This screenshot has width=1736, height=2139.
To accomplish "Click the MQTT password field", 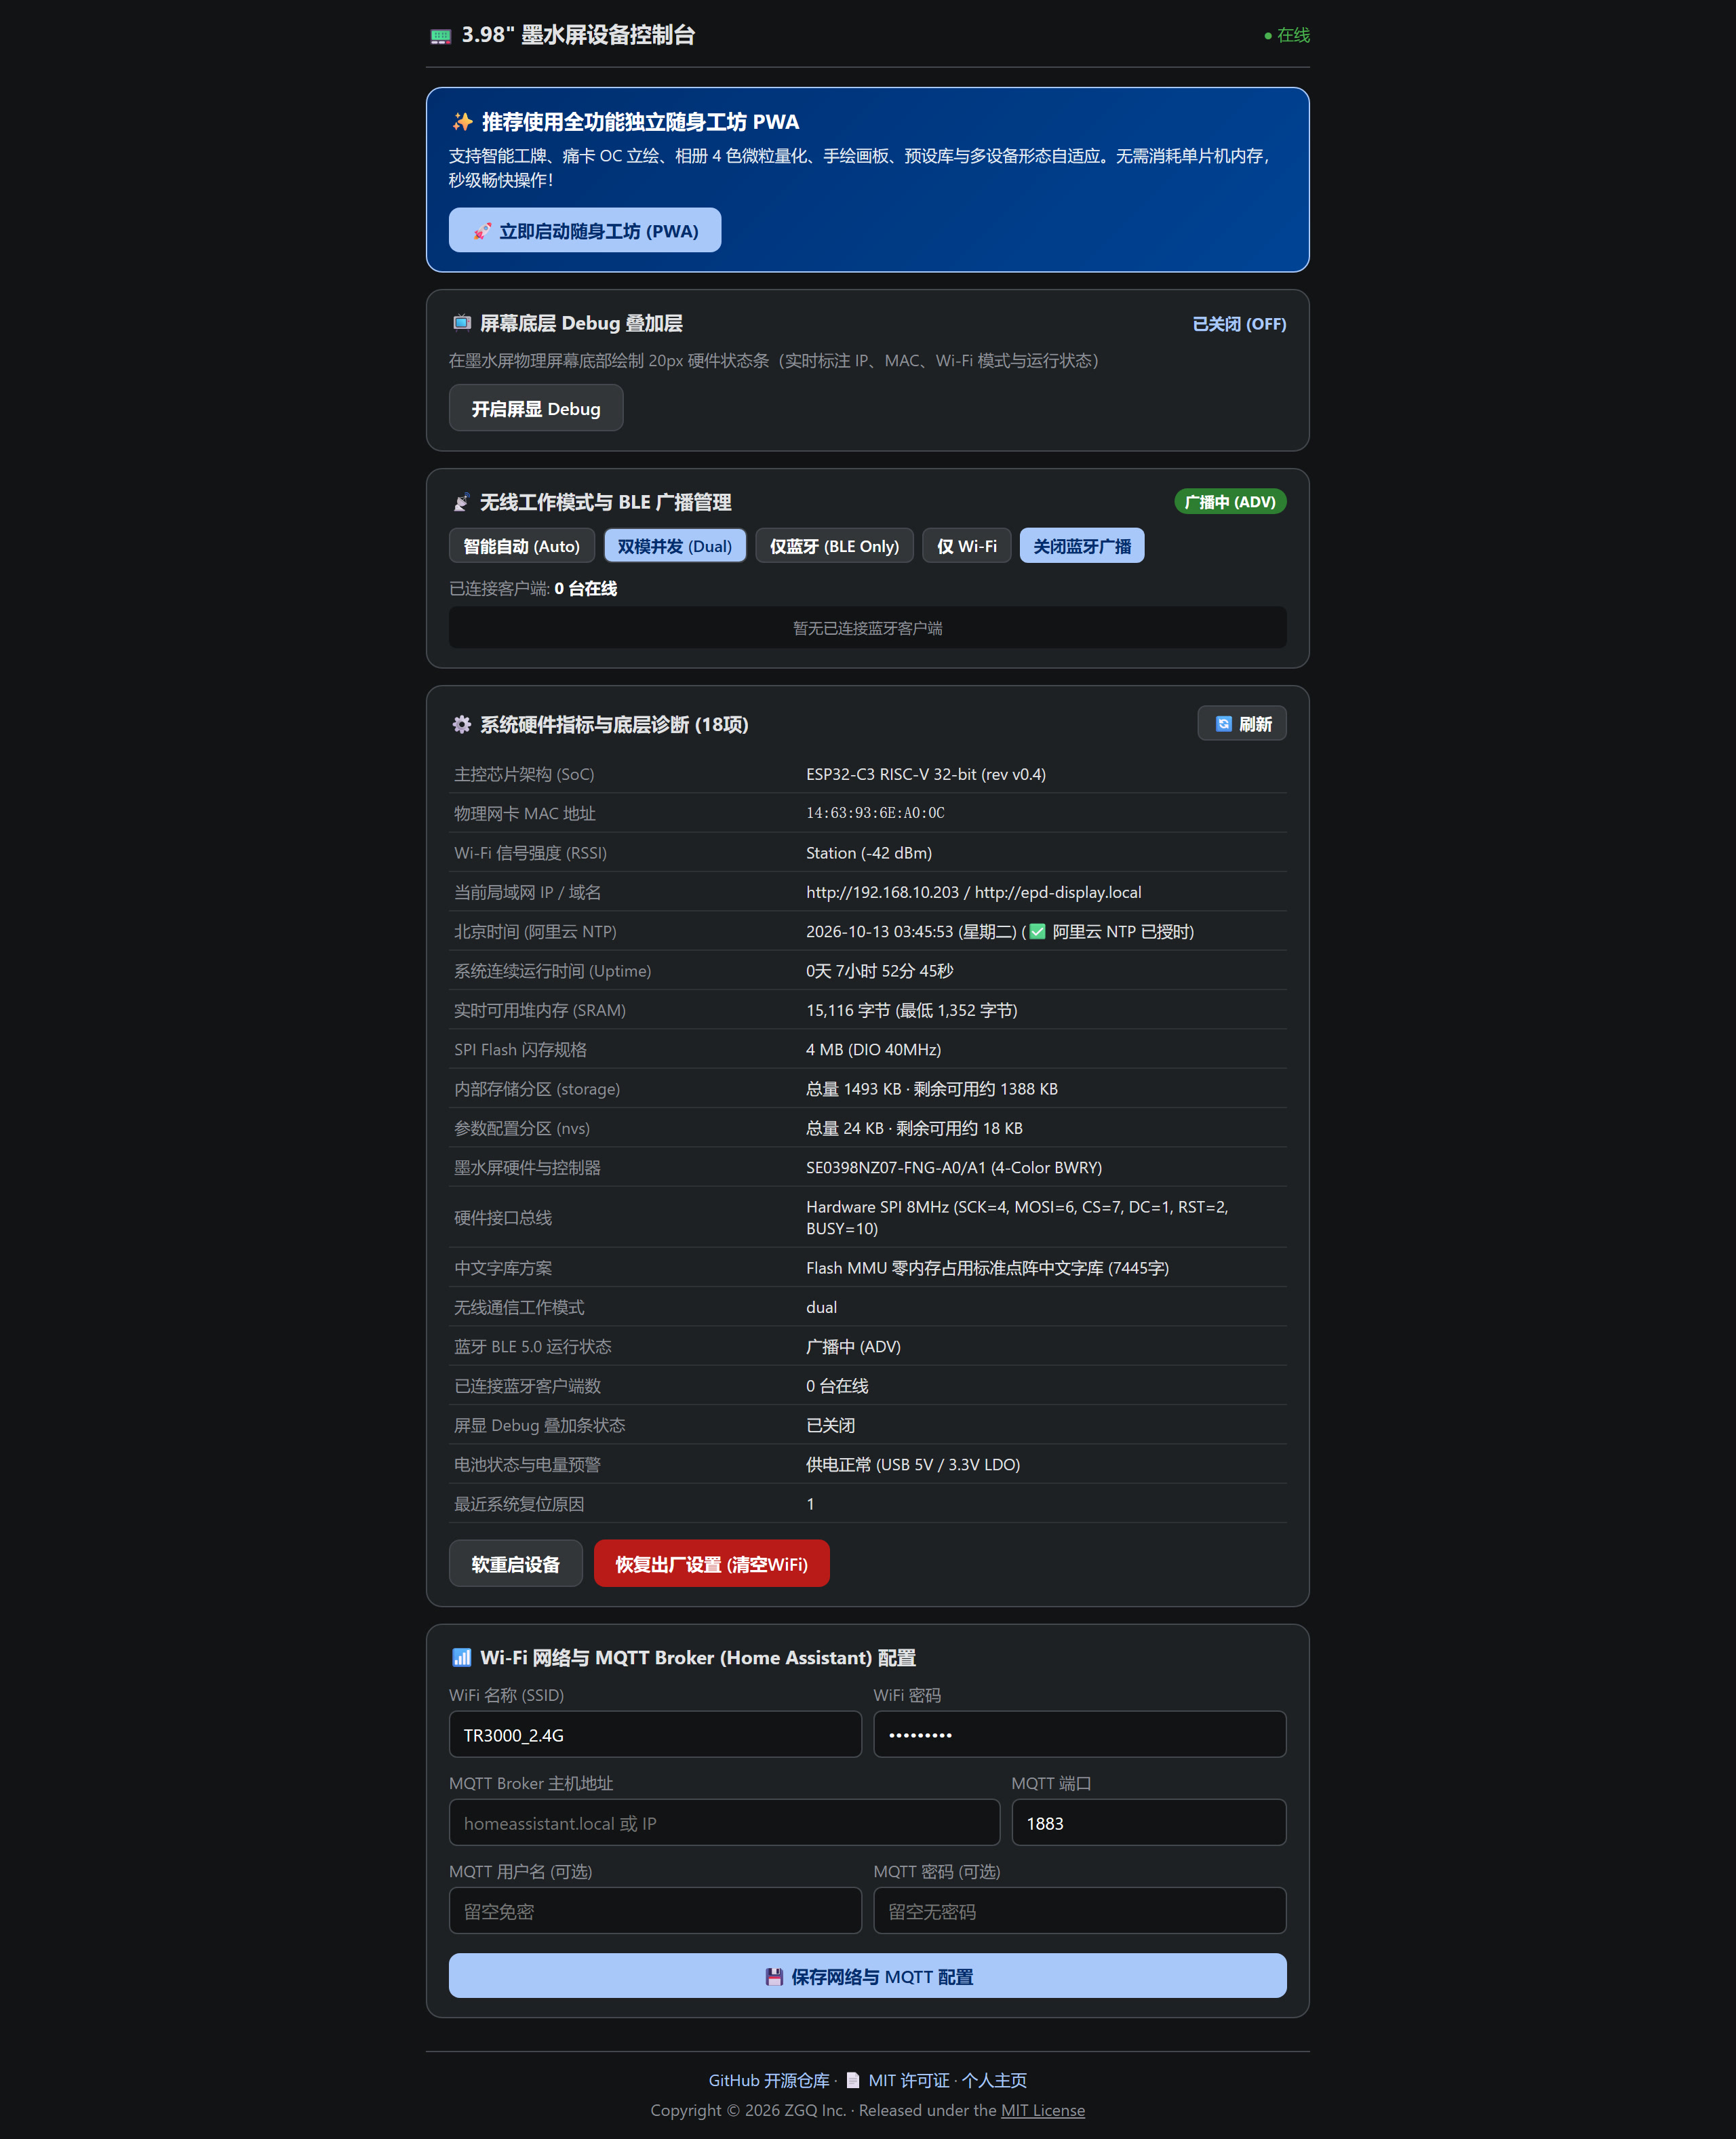I will 1079,1910.
